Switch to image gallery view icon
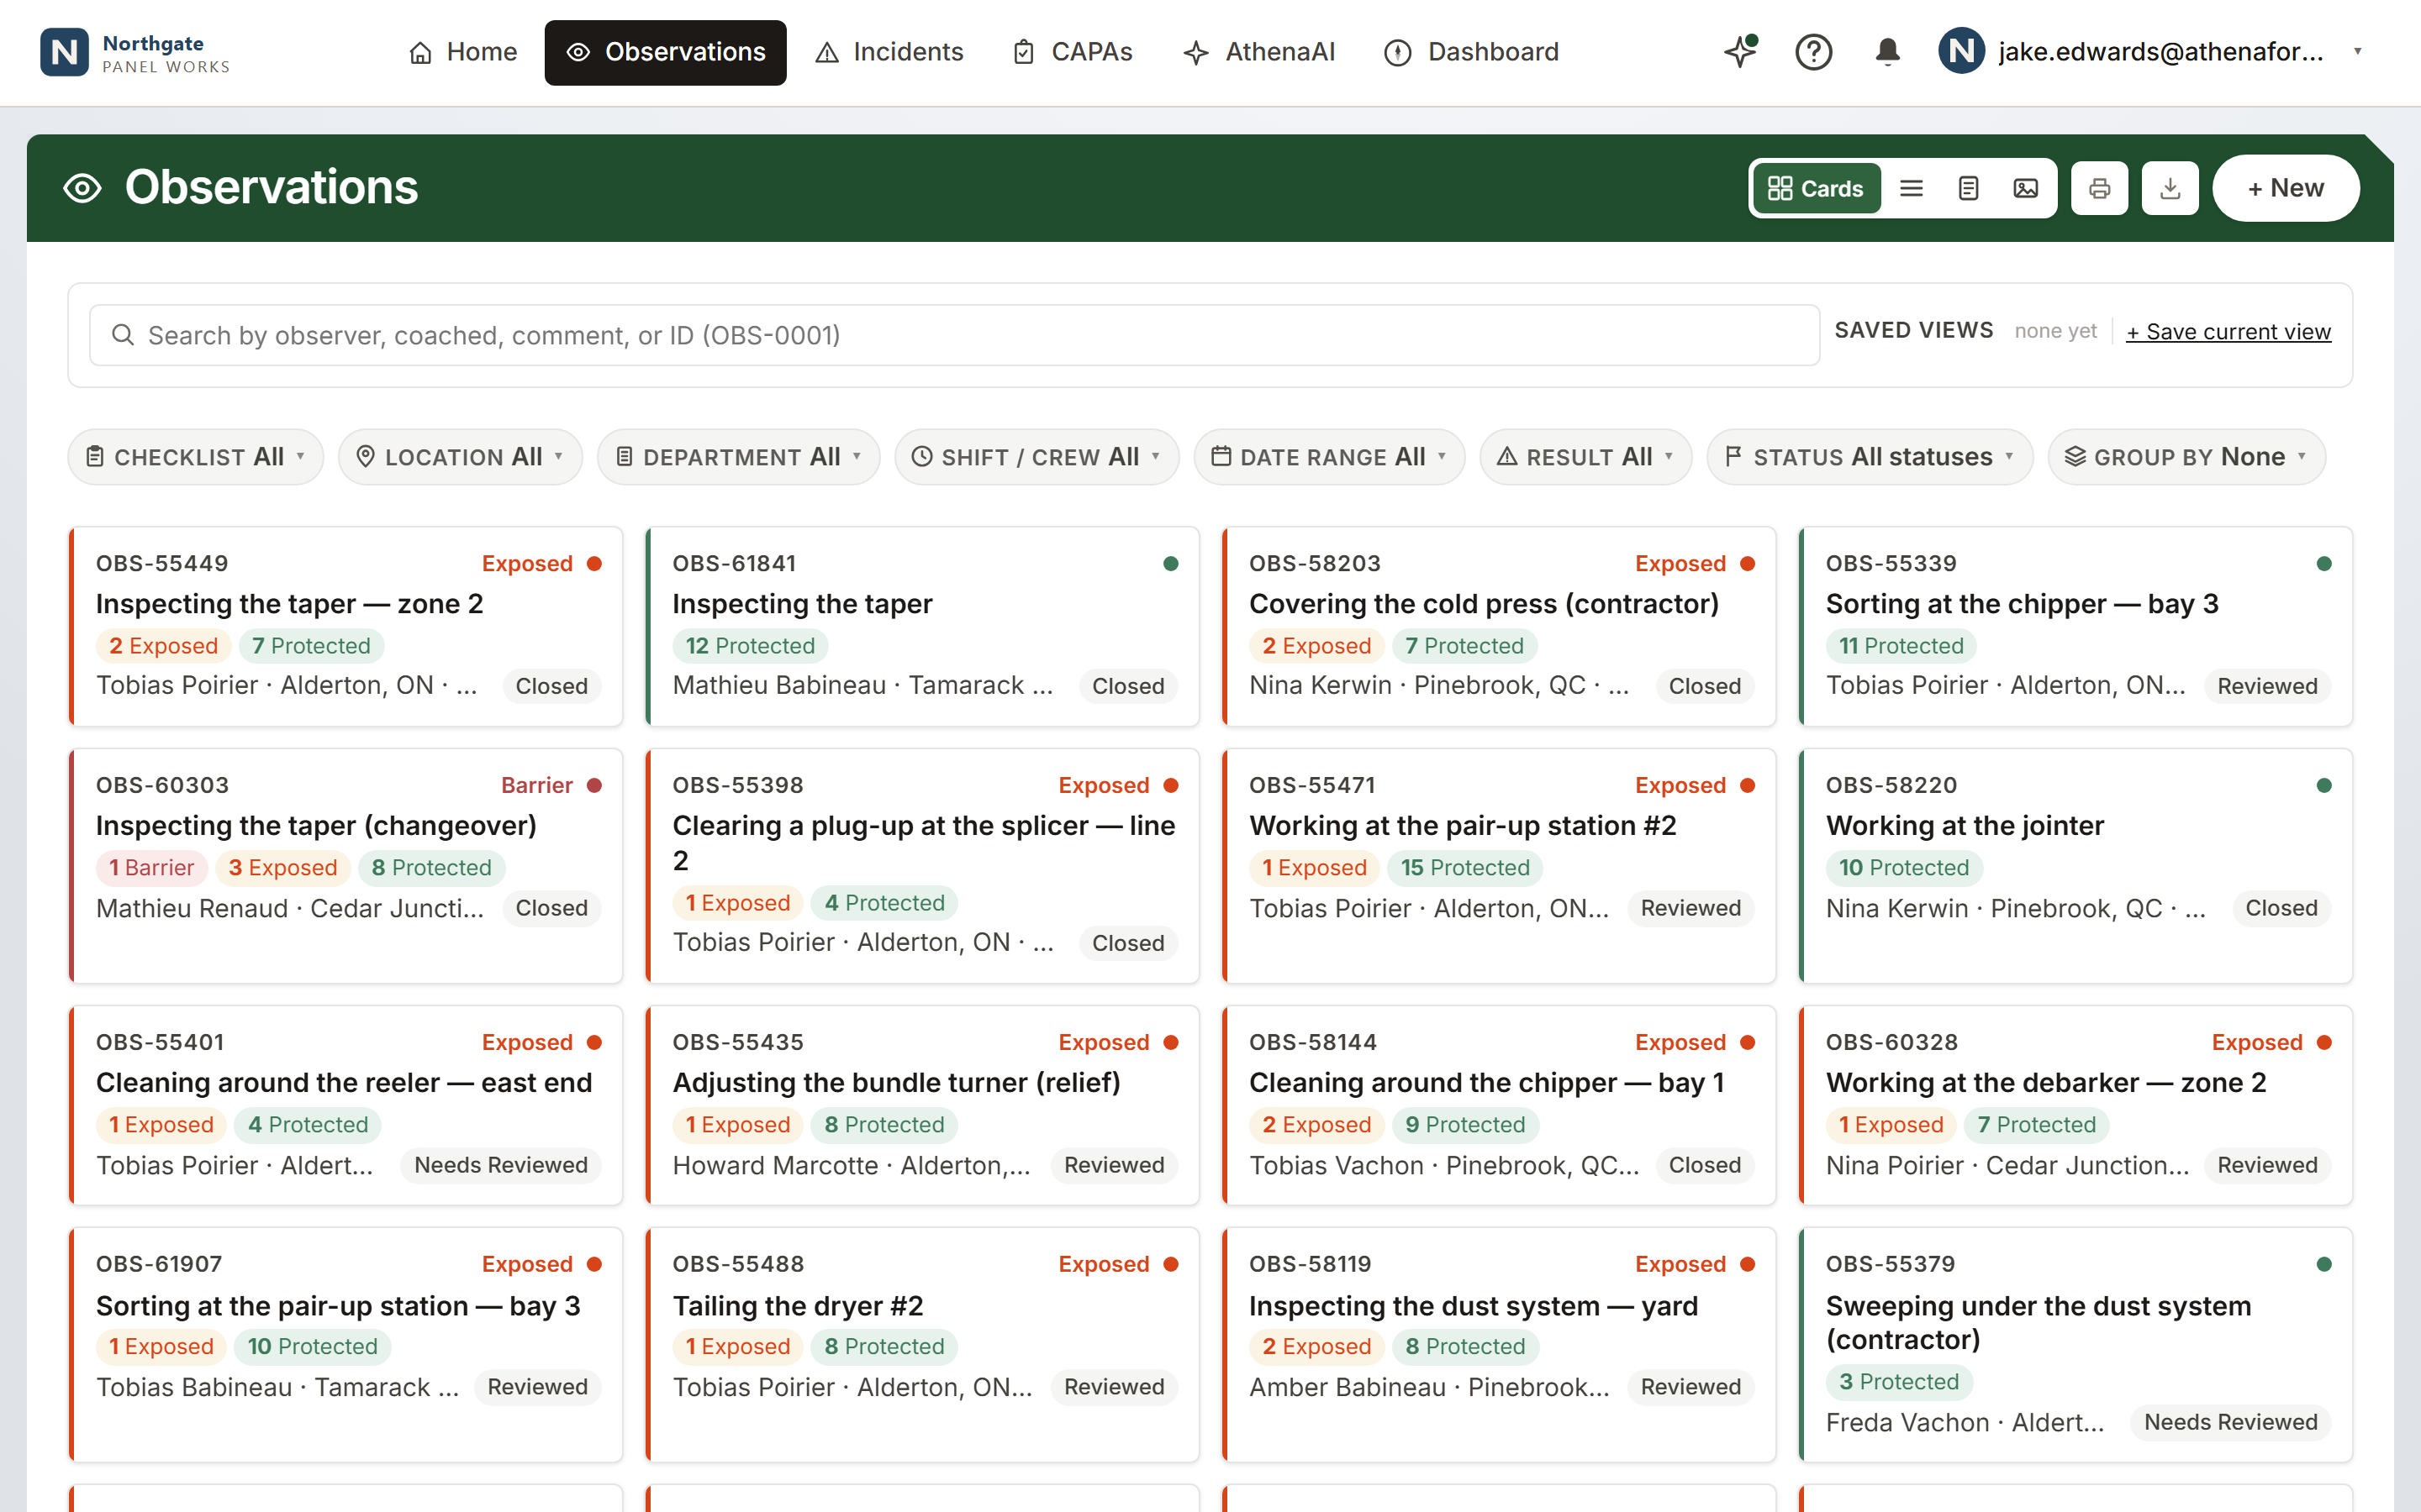 [2025, 188]
